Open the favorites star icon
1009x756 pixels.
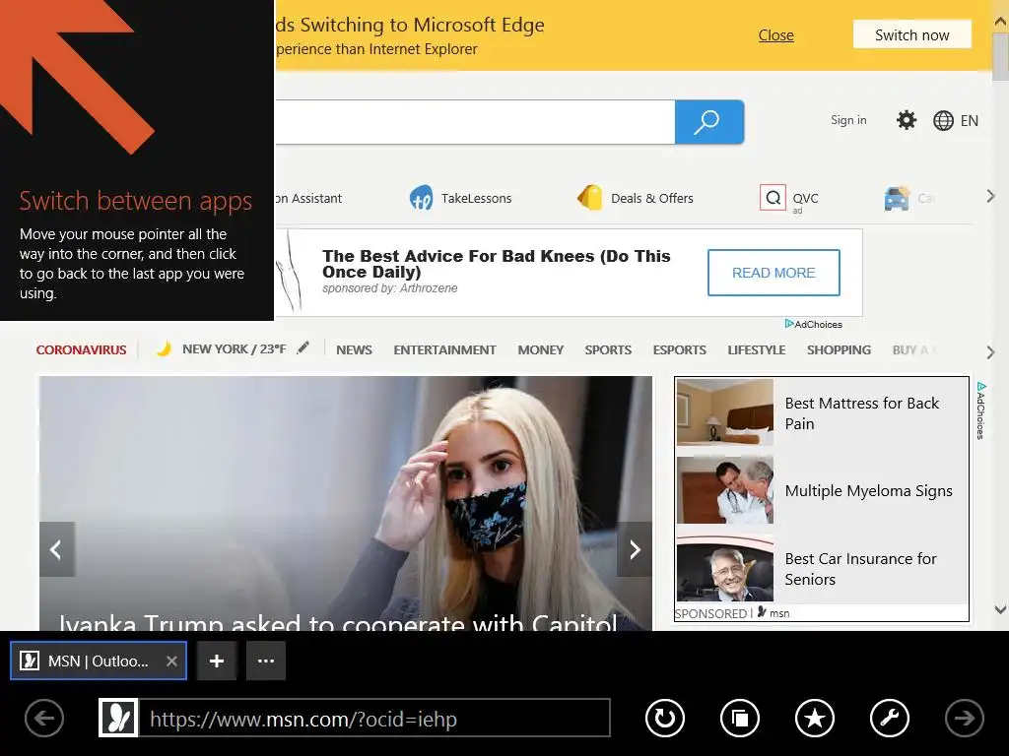pos(815,718)
